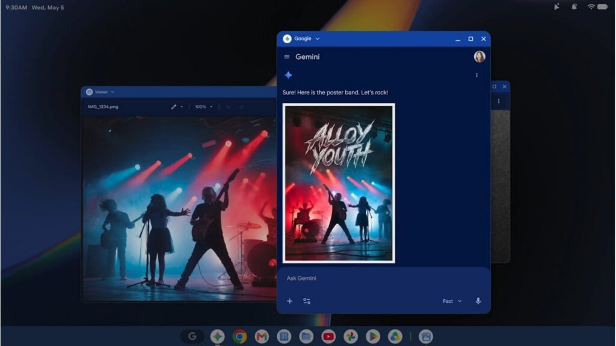Click the undo icon in Viewer toolbar
This screenshot has width=616, height=346.
coord(228,107)
